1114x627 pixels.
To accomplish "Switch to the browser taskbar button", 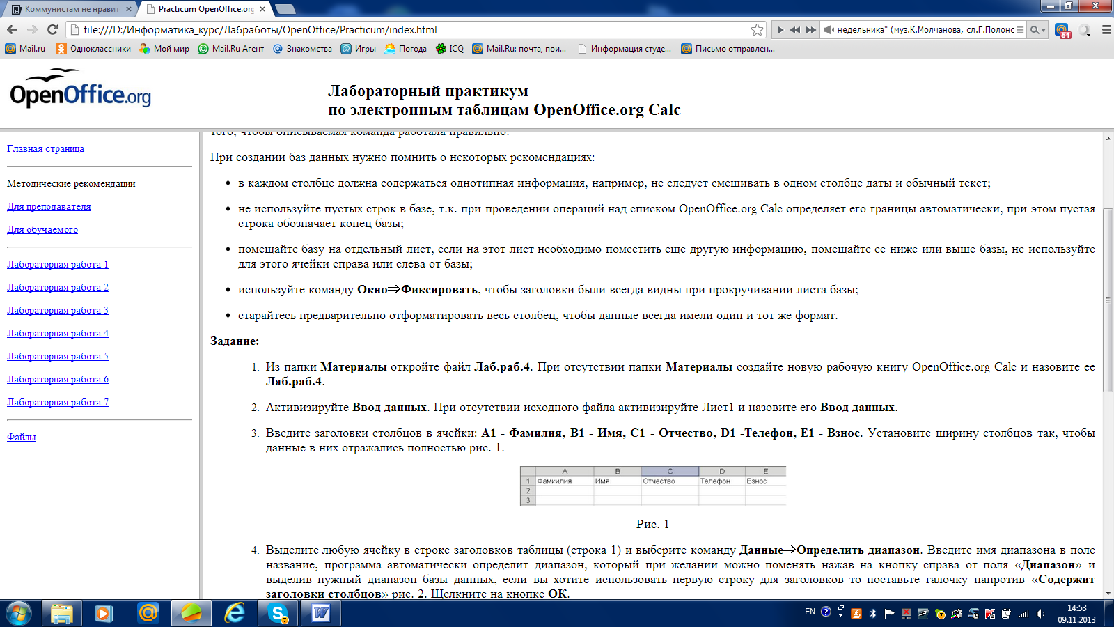I will pyautogui.click(x=191, y=613).
